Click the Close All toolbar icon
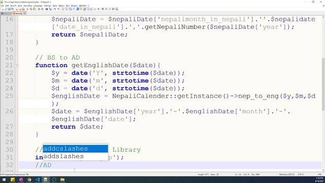This screenshot has width=325, height=183. (20, 9)
